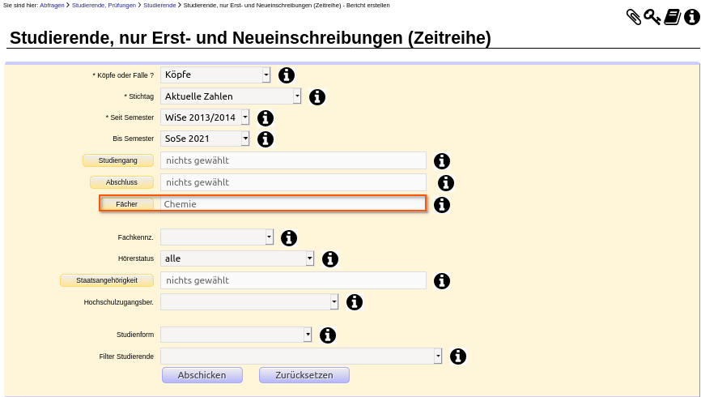The width and height of the screenshot is (701, 397).
Task: Show info for Fachkennz. field
Action: pos(289,238)
